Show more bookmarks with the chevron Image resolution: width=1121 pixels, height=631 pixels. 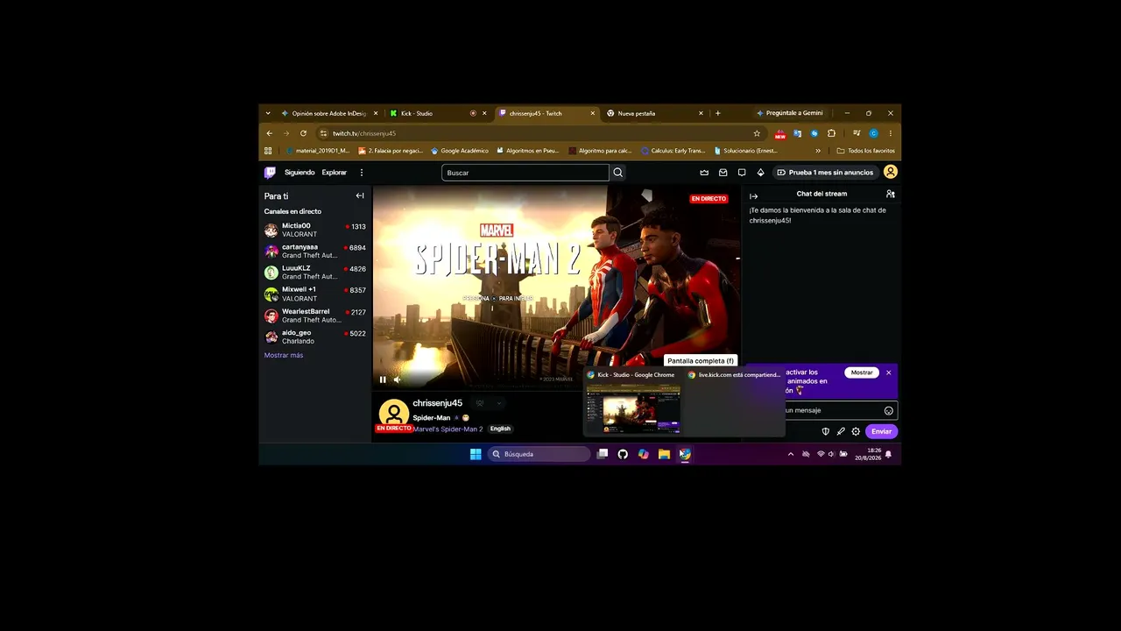pos(818,151)
